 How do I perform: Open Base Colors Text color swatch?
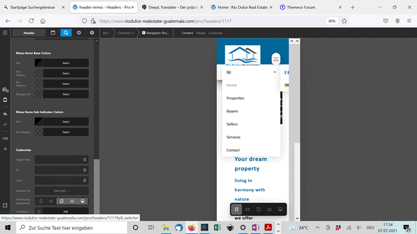[39, 63]
